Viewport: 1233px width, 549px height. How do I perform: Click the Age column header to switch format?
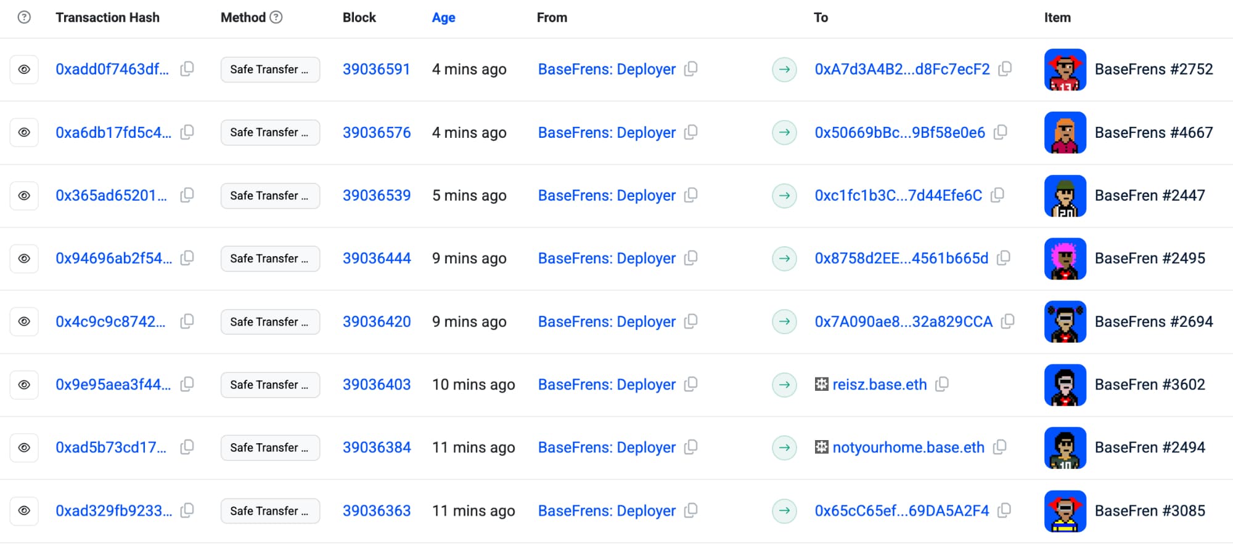pos(443,17)
